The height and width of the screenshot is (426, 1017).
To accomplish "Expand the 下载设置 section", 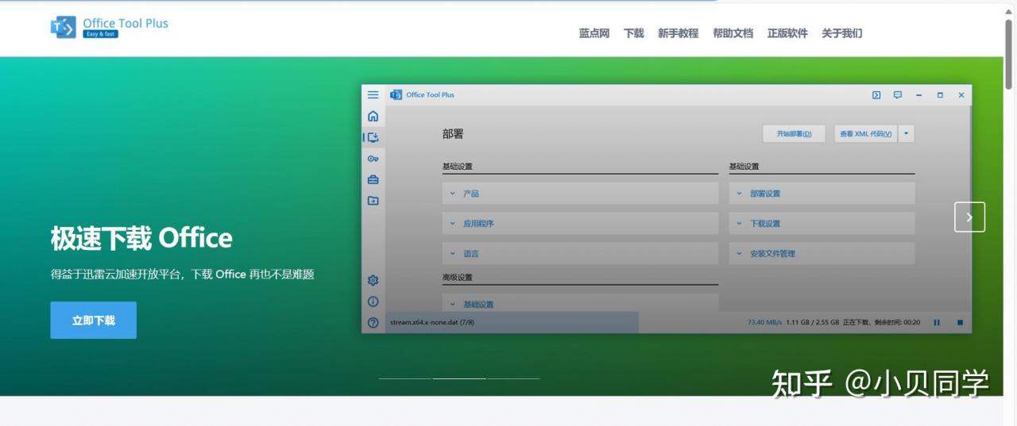I will 822,224.
